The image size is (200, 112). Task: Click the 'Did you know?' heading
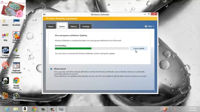[x=60, y=69]
